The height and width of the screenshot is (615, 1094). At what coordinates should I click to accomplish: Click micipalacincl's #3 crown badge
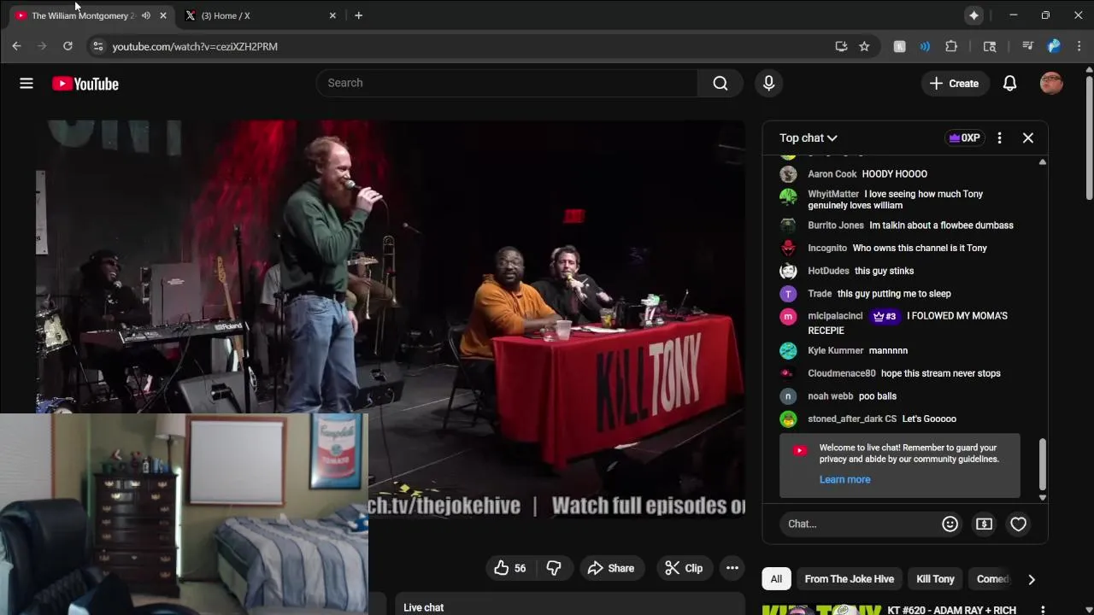[885, 316]
